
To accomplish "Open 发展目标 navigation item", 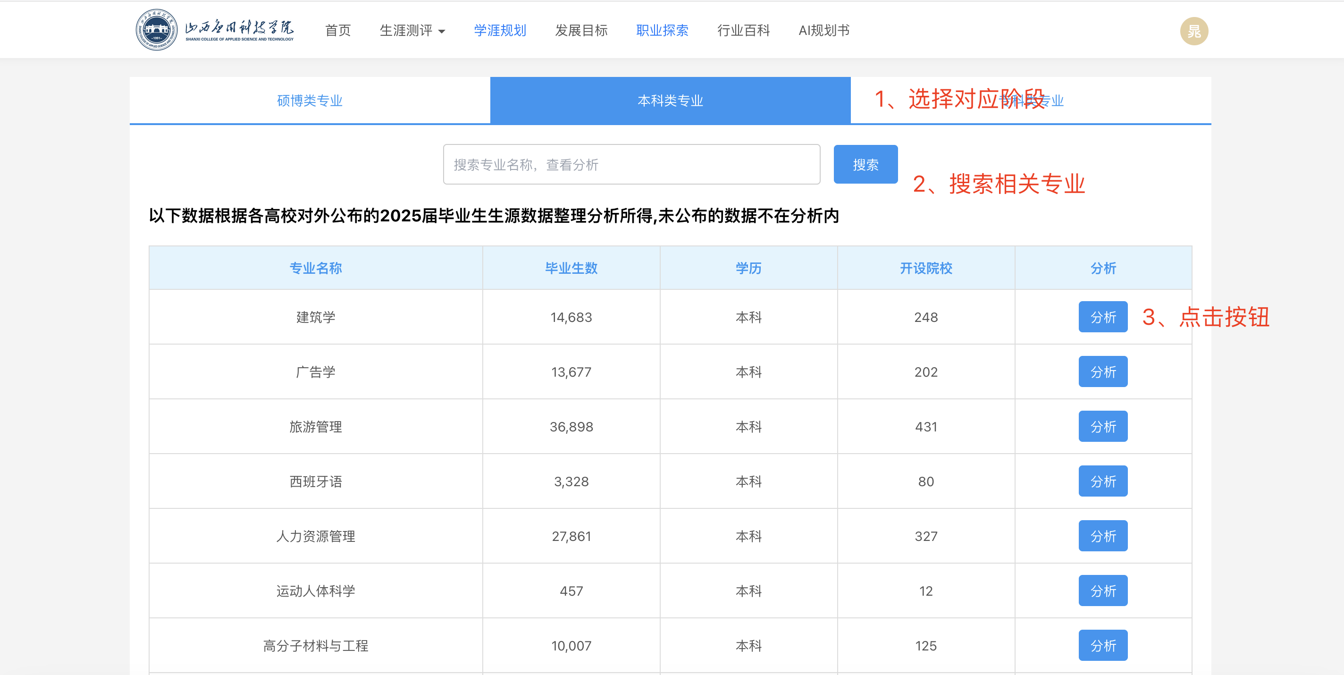I will pyautogui.click(x=581, y=30).
